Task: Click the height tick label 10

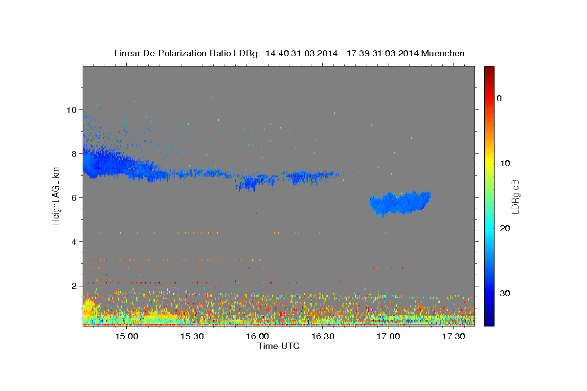Action: [x=72, y=109]
